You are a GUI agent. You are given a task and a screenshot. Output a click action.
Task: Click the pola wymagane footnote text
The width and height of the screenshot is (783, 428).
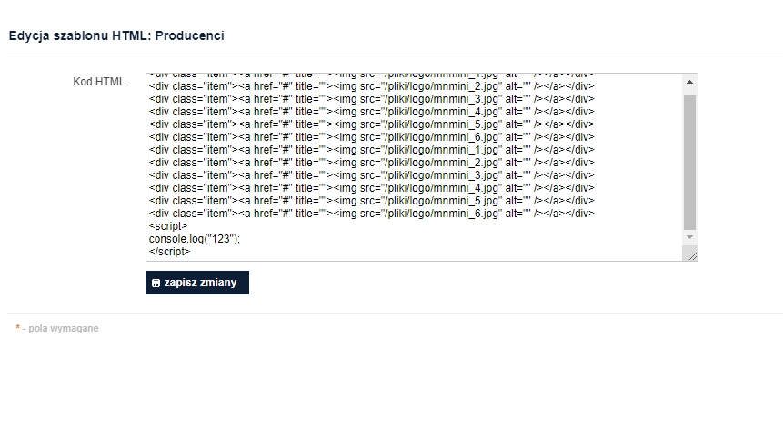tap(64, 328)
